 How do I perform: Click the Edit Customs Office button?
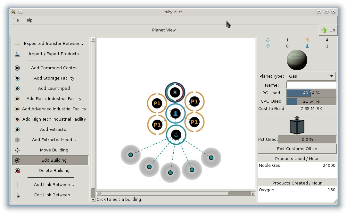pyautogui.click(x=297, y=149)
